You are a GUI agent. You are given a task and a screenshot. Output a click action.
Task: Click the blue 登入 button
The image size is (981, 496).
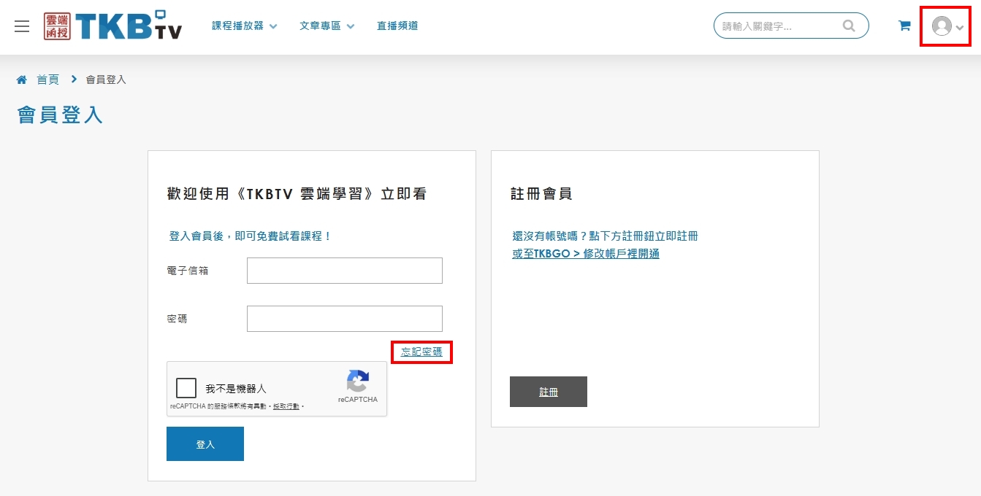click(x=205, y=444)
